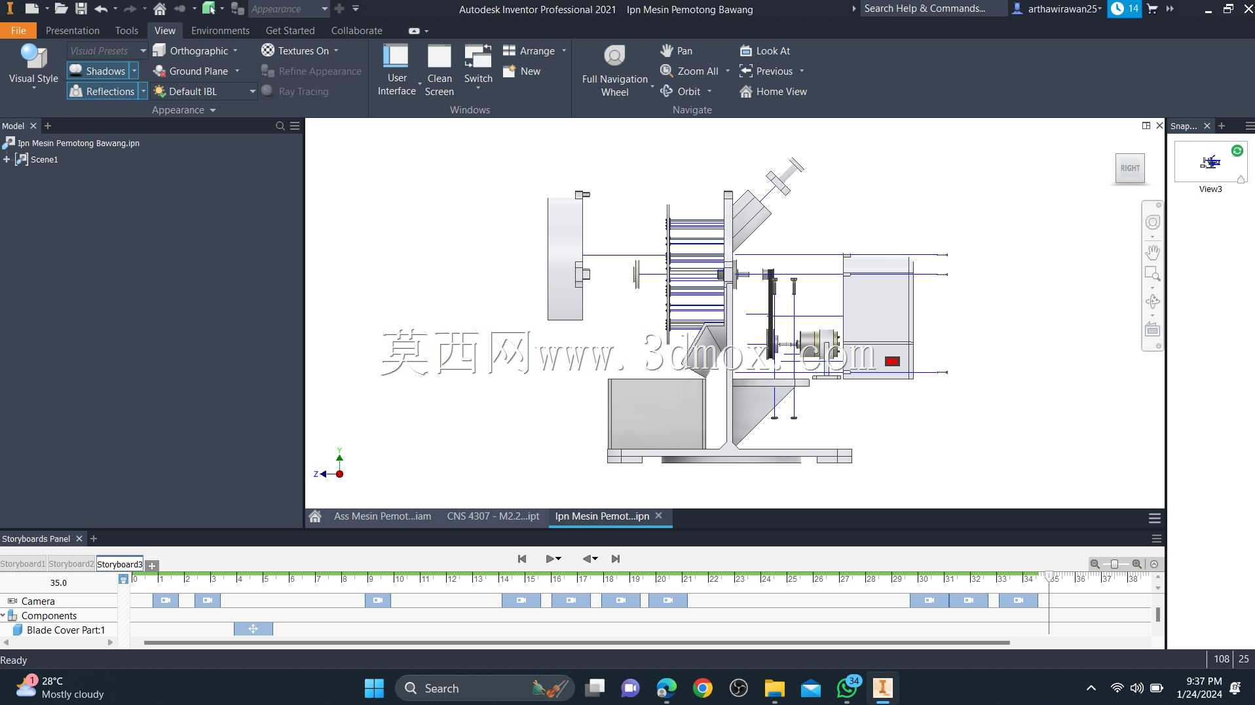Click the navigation bar pan hand icon
Screen dimensions: 1255x705
point(1152,252)
